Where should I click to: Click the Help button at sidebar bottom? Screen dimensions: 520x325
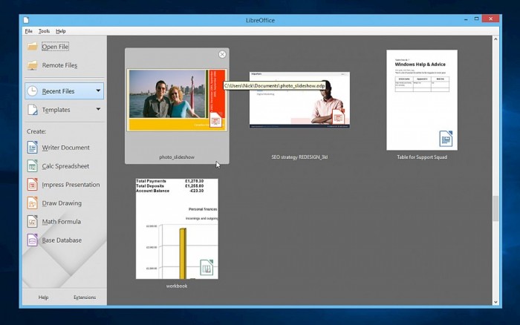[43, 297]
